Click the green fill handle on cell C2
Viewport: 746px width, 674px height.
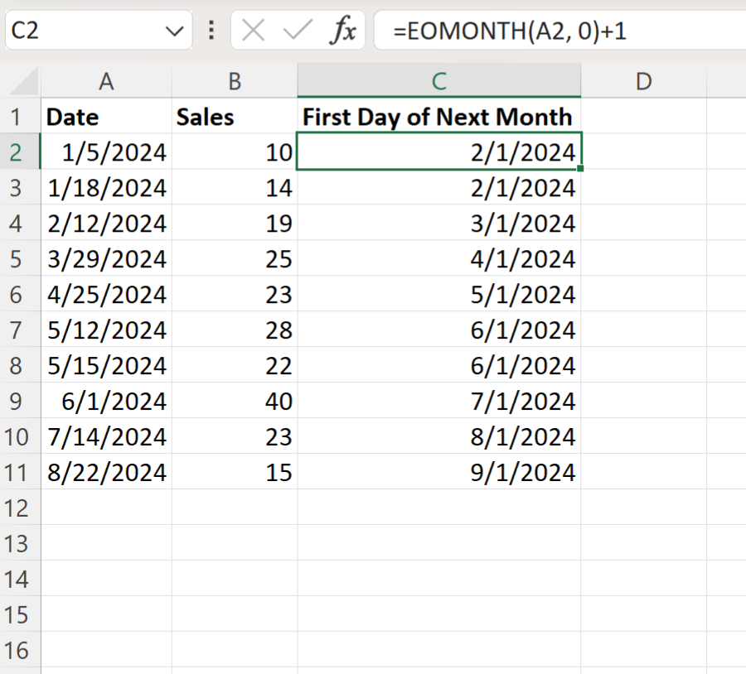click(x=580, y=168)
